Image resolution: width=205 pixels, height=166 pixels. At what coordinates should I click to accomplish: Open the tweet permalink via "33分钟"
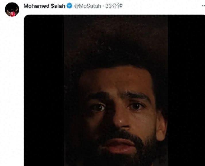click(114, 6)
